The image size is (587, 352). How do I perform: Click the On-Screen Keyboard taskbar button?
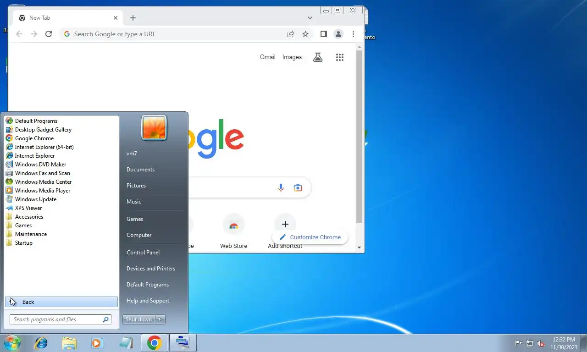(x=183, y=343)
